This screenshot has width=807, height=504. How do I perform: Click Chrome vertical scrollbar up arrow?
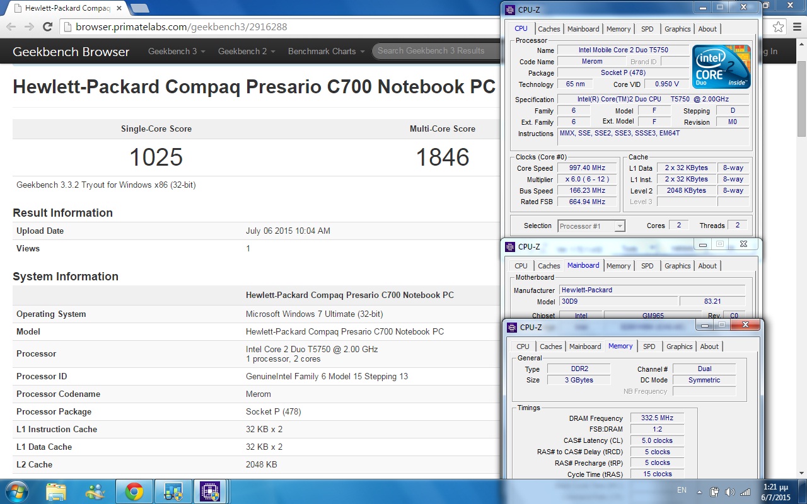click(x=802, y=44)
